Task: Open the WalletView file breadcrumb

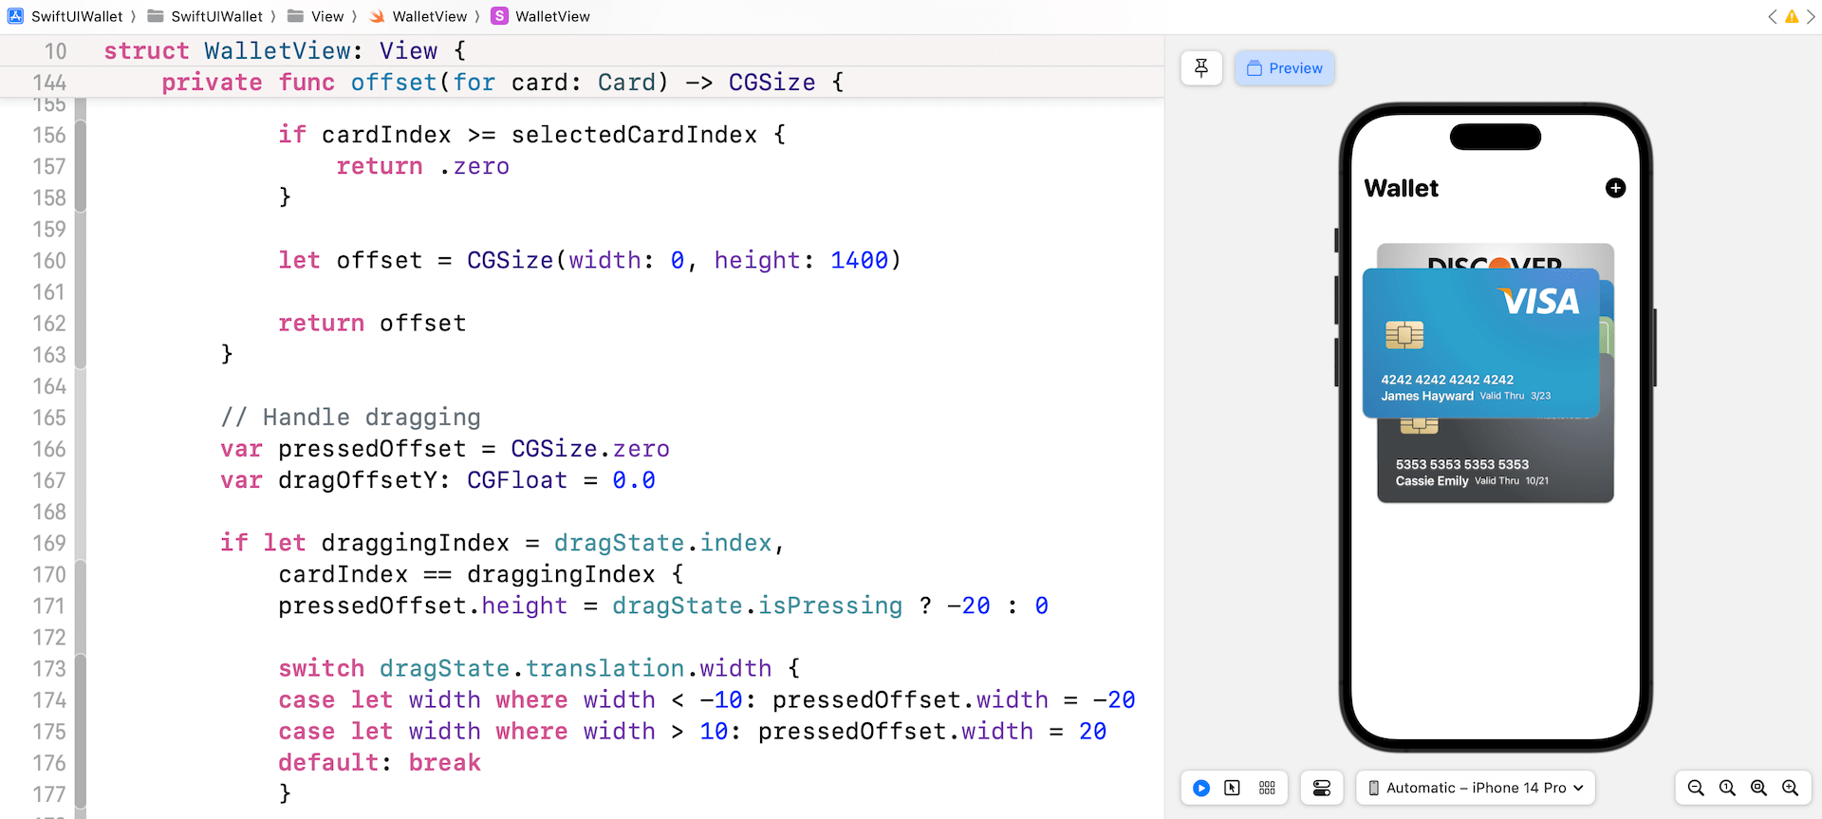Action: pos(418,16)
